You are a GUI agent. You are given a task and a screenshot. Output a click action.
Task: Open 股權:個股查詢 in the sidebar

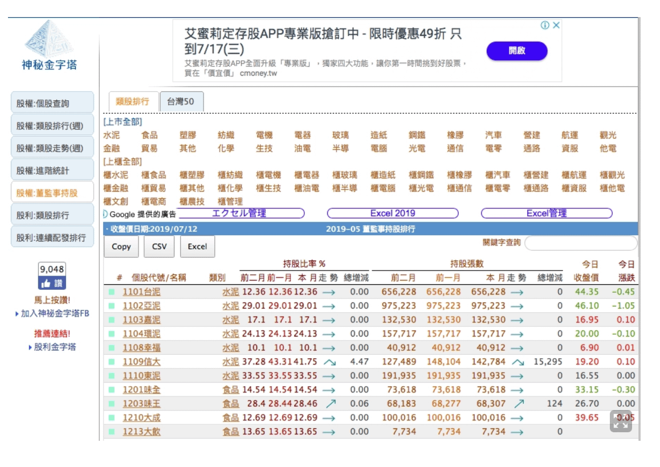click(52, 103)
